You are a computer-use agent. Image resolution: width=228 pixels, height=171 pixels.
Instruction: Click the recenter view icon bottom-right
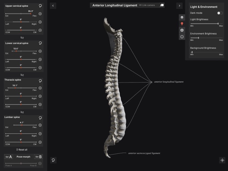pyautogui.click(x=222, y=160)
